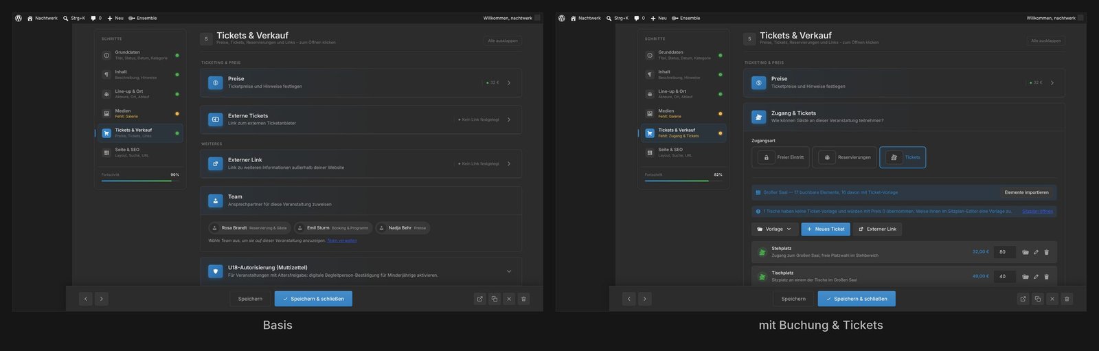This screenshot has height=351, width=1099.
Task: Click trash icon in right panel footer
Action: (x=1067, y=299)
